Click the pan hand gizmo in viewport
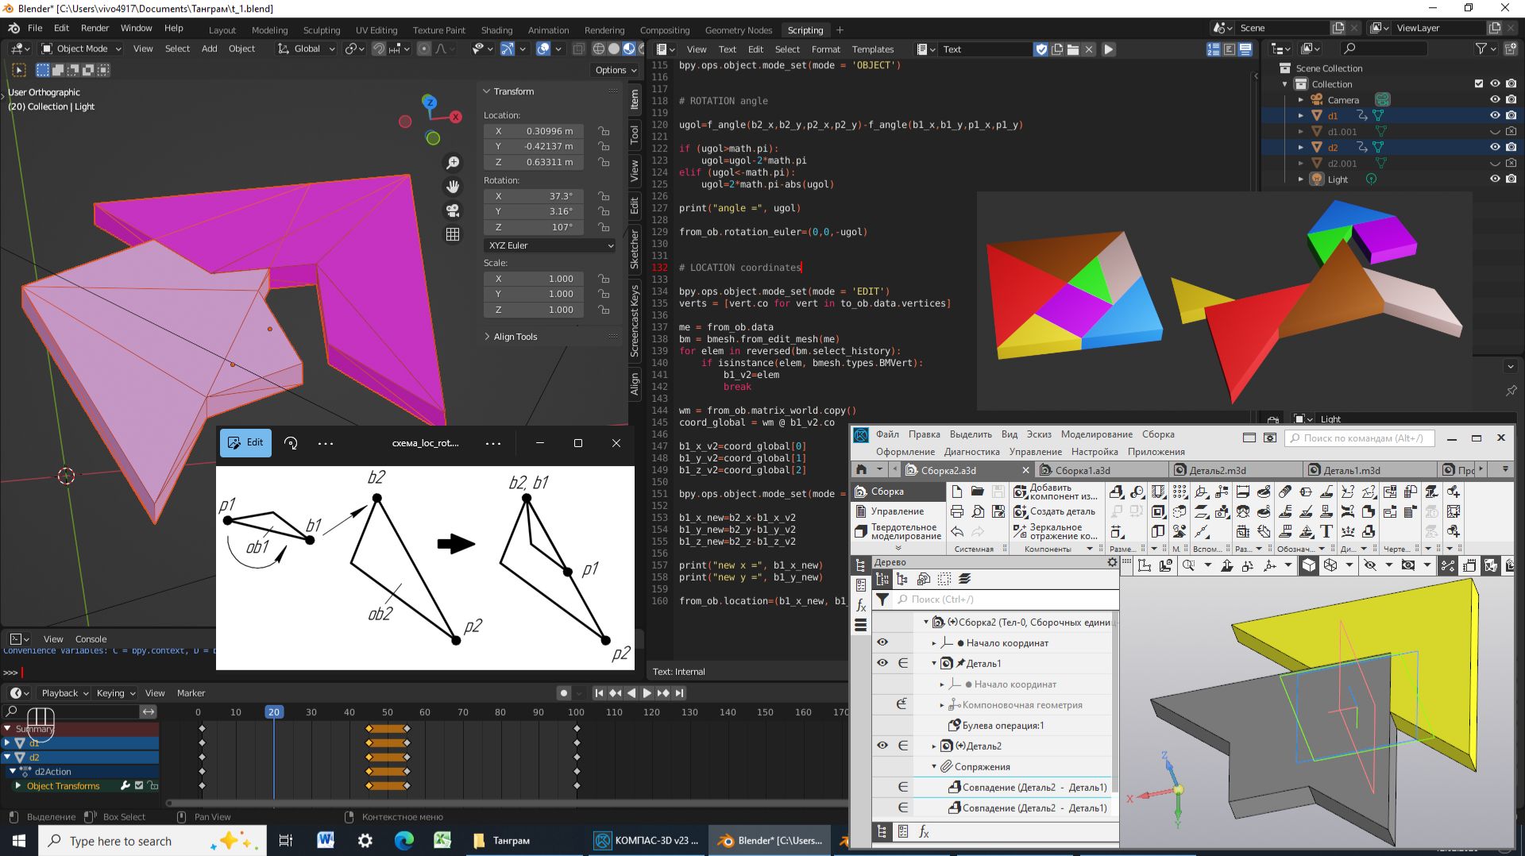Screen dimensions: 1525x856 (x=453, y=187)
